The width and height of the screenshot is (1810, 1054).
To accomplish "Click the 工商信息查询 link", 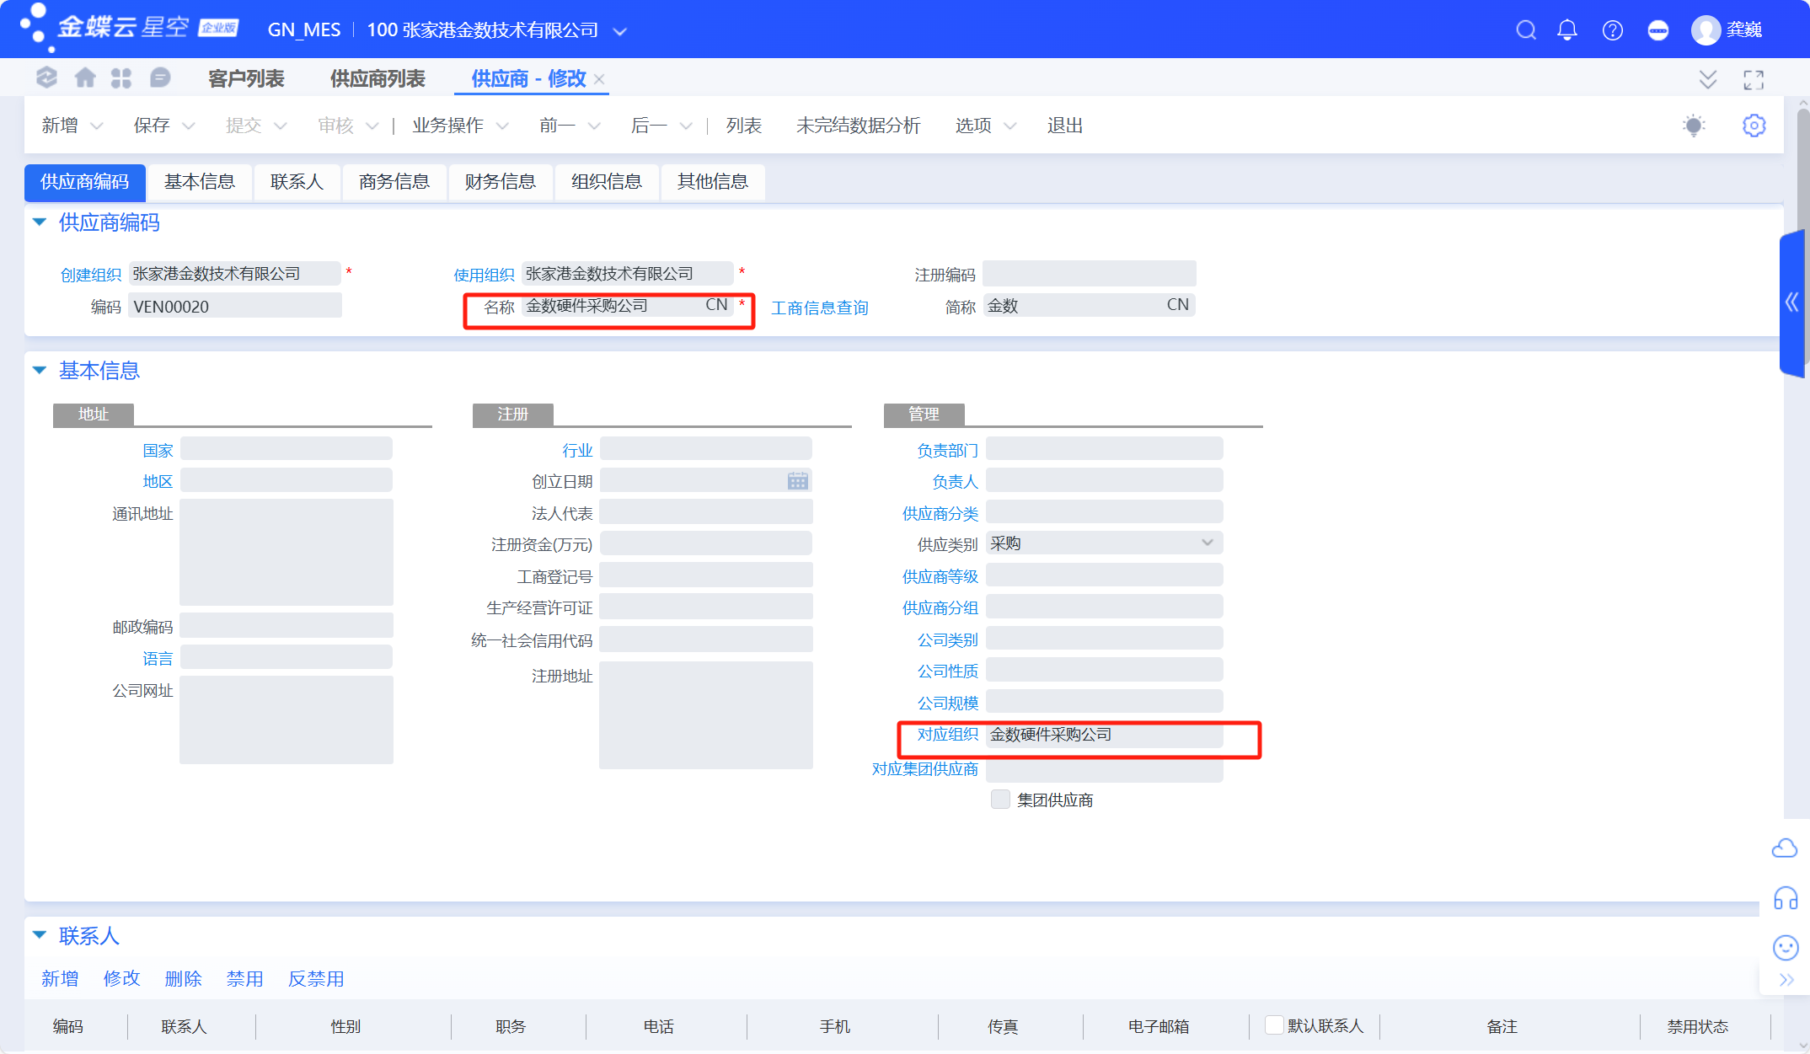I will coord(819,308).
